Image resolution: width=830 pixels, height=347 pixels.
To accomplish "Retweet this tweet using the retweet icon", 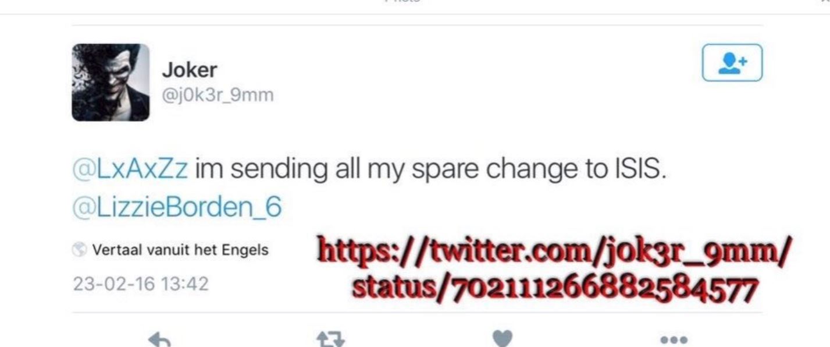I will [x=330, y=339].
